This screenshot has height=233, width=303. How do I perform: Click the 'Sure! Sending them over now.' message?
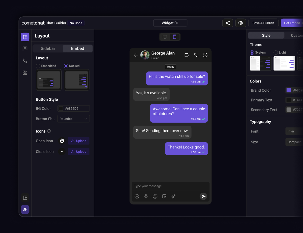point(162,132)
